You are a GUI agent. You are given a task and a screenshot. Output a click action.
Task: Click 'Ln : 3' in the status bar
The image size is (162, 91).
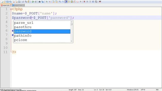[96, 90]
